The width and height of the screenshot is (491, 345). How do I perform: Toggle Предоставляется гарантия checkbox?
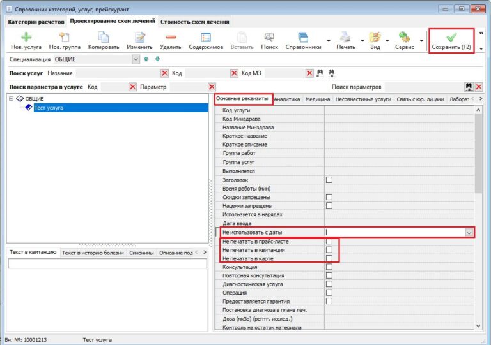(329, 301)
